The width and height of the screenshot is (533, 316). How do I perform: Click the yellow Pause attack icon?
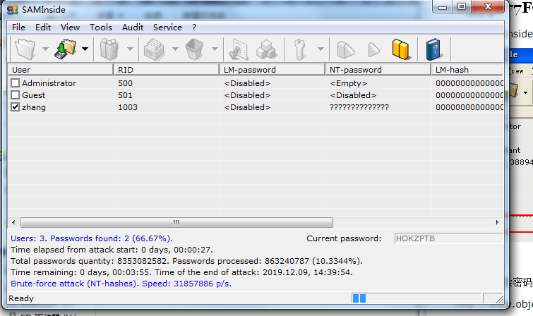tap(400, 49)
